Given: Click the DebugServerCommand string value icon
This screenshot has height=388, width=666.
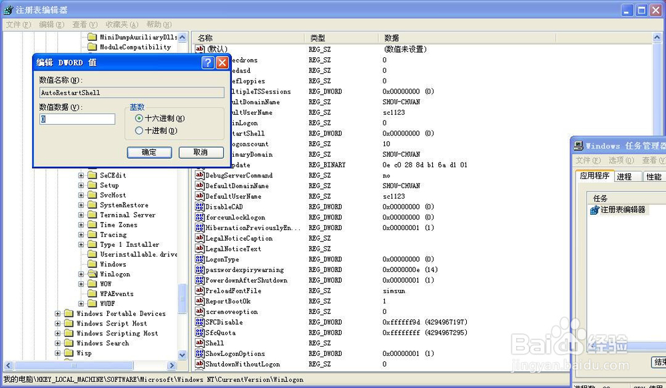Looking at the screenshot, I should tap(200, 175).
